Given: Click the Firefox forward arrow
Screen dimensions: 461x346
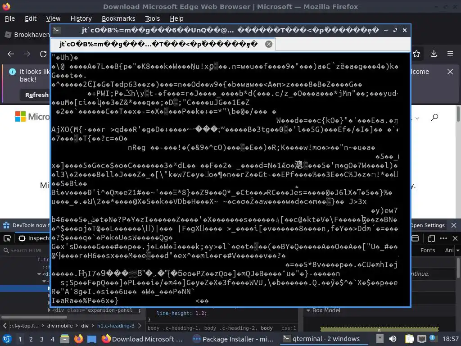Looking at the screenshot, I should click(x=27, y=54).
